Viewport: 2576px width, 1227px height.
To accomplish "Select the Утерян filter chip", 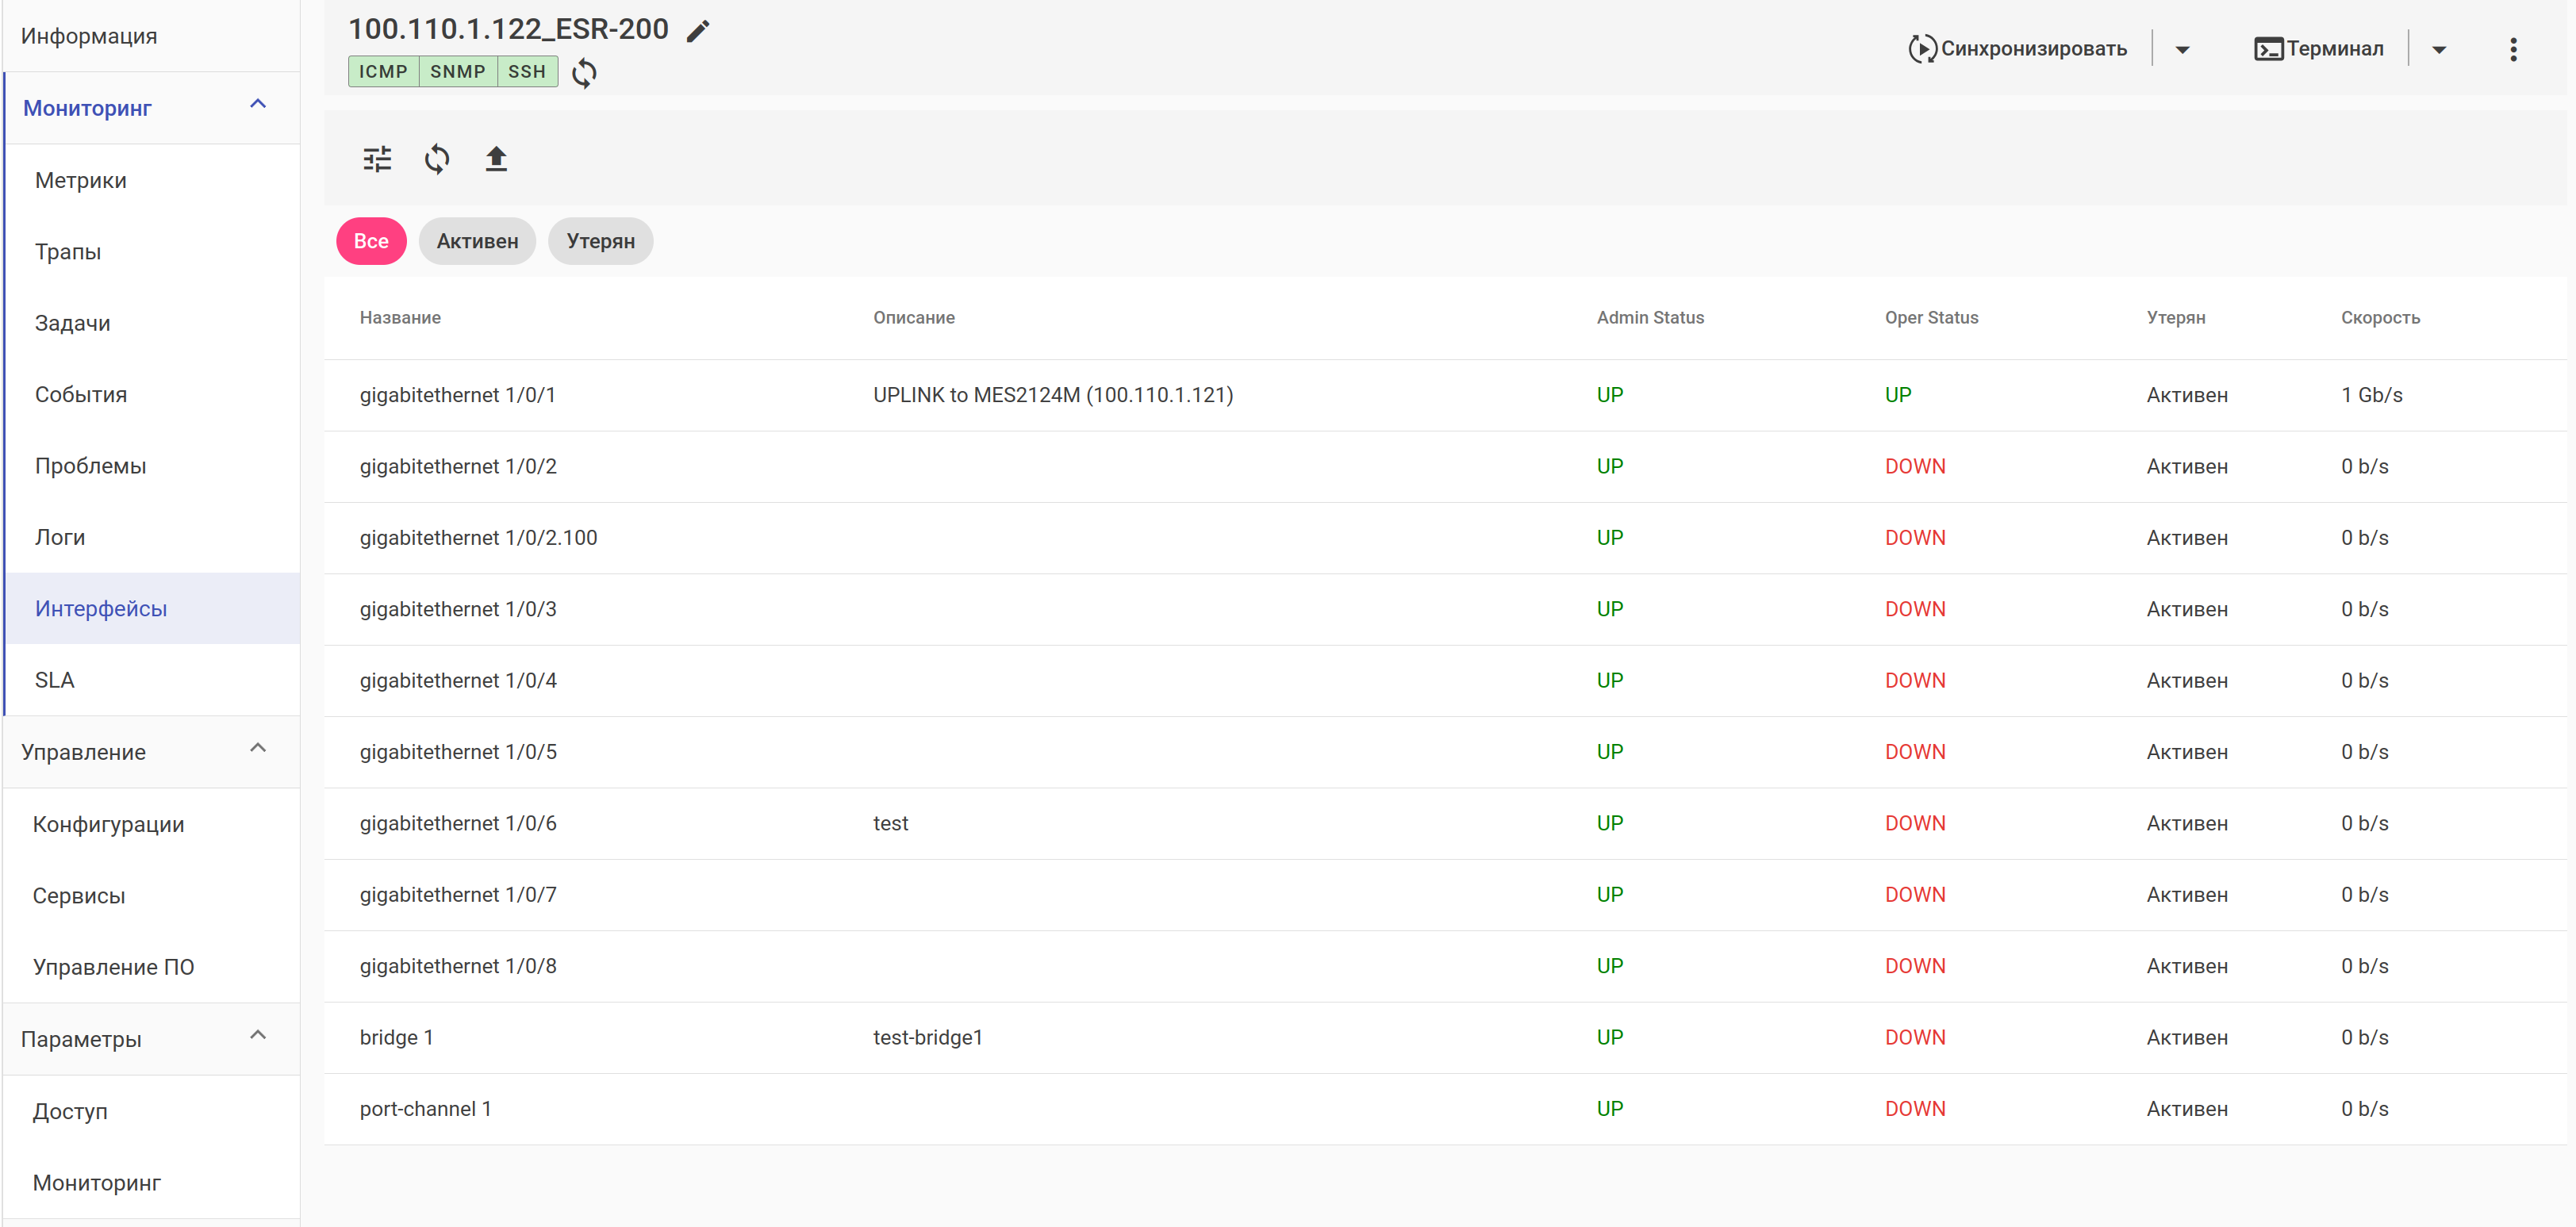I will pyautogui.click(x=600, y=241).
